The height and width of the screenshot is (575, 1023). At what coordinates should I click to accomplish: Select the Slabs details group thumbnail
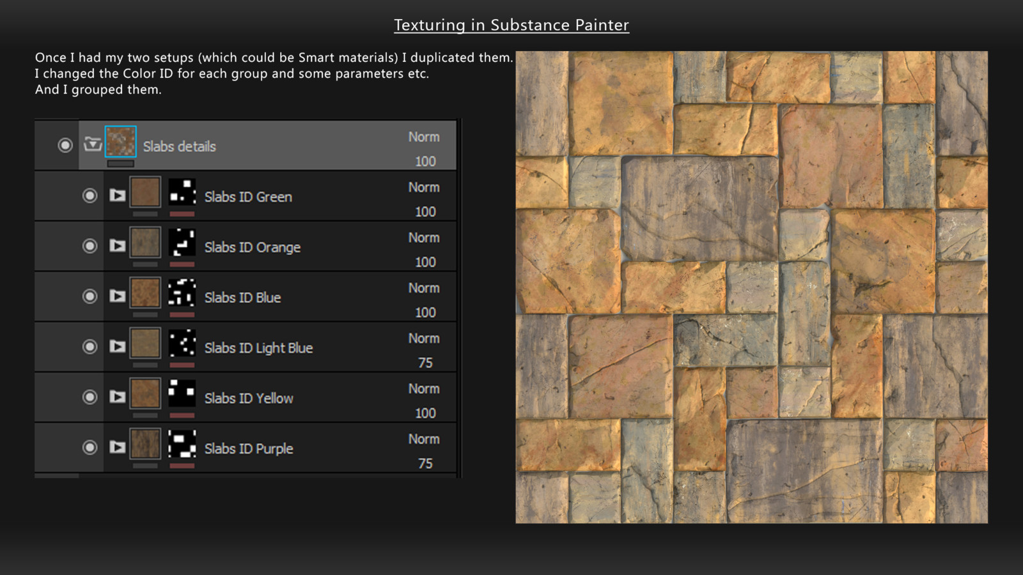[121, 142]
